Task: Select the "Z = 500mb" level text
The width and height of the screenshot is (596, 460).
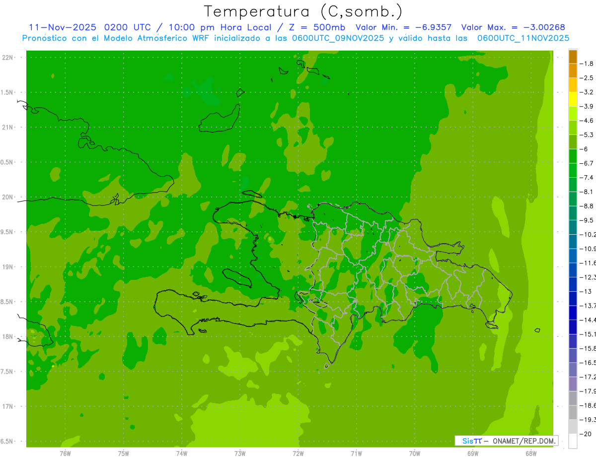Action: coord(317,27)
